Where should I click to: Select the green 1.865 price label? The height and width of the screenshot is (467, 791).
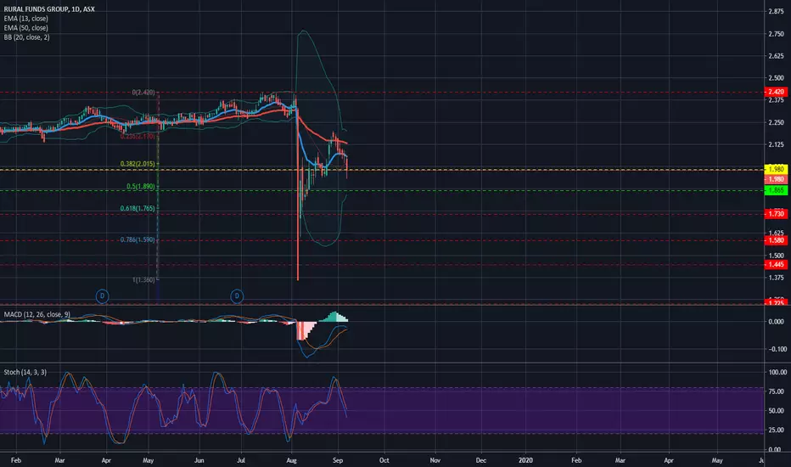pyautogui.click(x=776, y=190)
